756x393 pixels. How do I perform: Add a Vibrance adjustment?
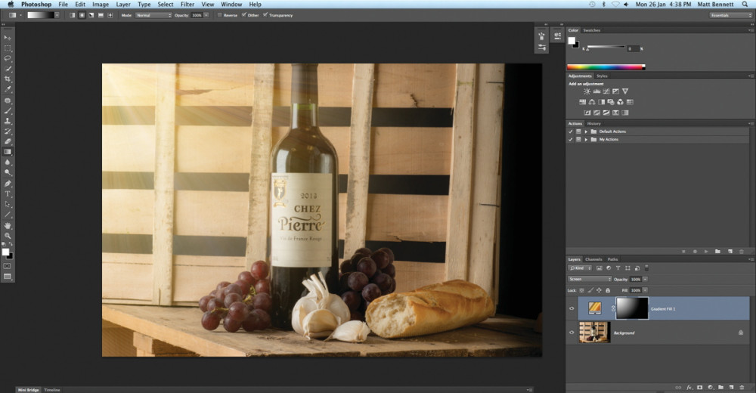[x=625, y=91]
